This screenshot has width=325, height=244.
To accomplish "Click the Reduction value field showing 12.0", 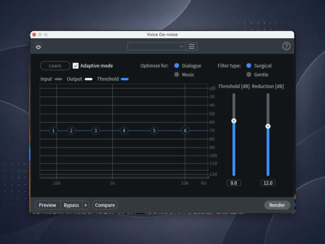I will pos(268,183).
